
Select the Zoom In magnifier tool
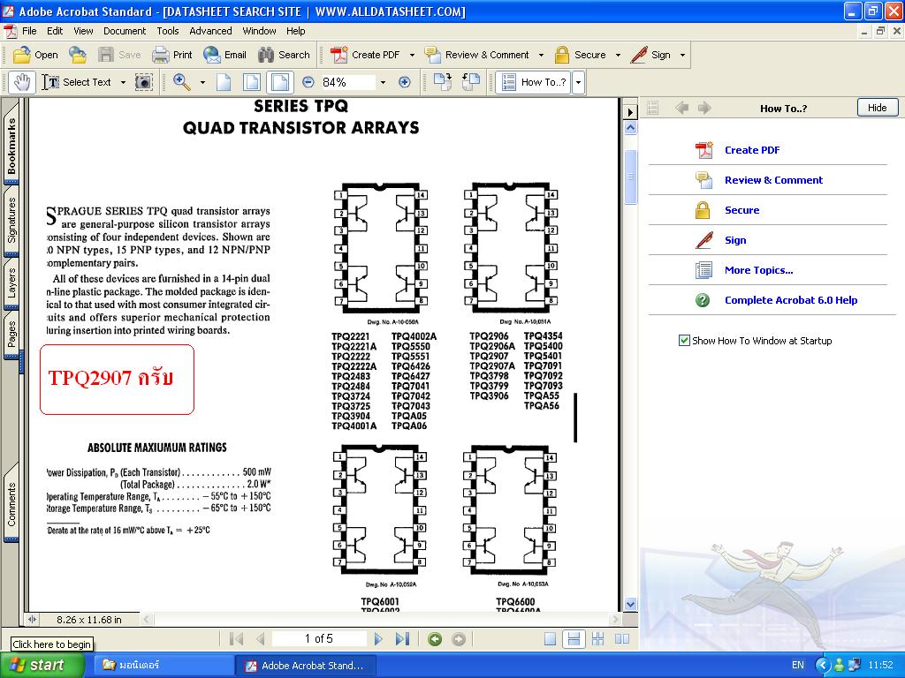point(182,82)
